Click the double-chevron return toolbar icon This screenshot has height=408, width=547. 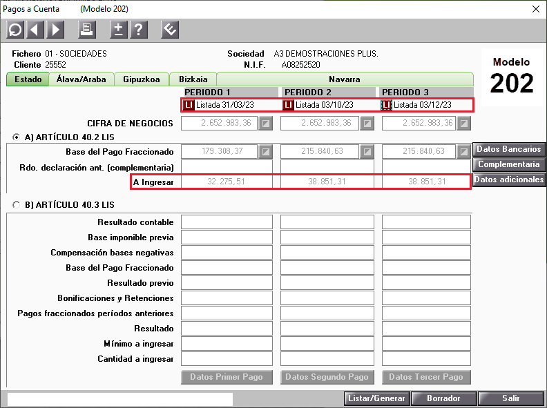170,30
